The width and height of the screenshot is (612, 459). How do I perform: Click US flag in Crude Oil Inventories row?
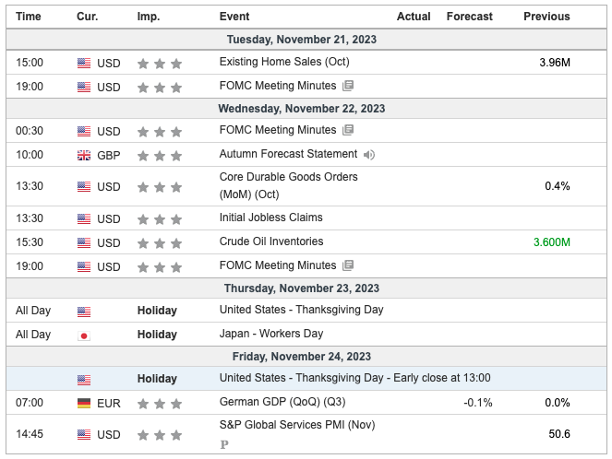tap(84, 242)
